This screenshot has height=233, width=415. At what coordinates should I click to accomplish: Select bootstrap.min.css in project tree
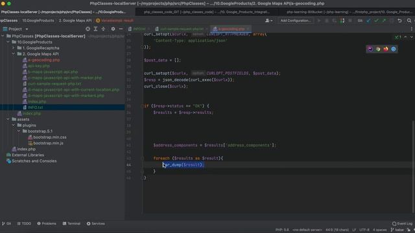50,137
